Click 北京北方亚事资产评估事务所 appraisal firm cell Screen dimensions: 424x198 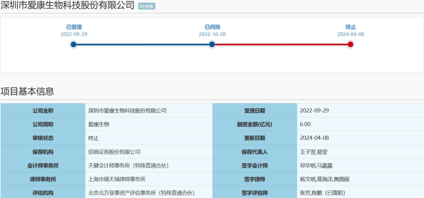pos(141,193)
